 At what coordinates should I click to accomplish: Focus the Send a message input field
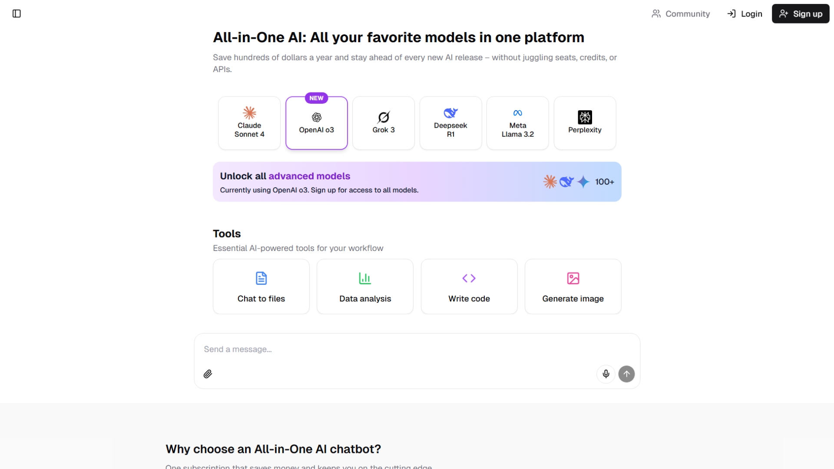pos(417,349)
